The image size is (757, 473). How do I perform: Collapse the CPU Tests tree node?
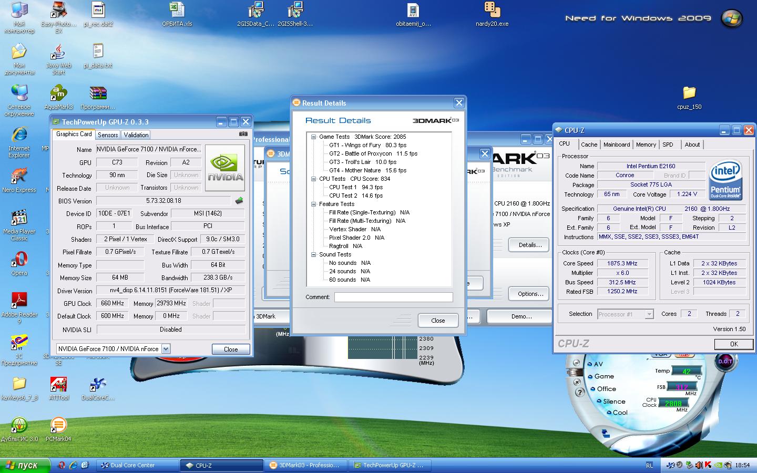pos(313,179)
